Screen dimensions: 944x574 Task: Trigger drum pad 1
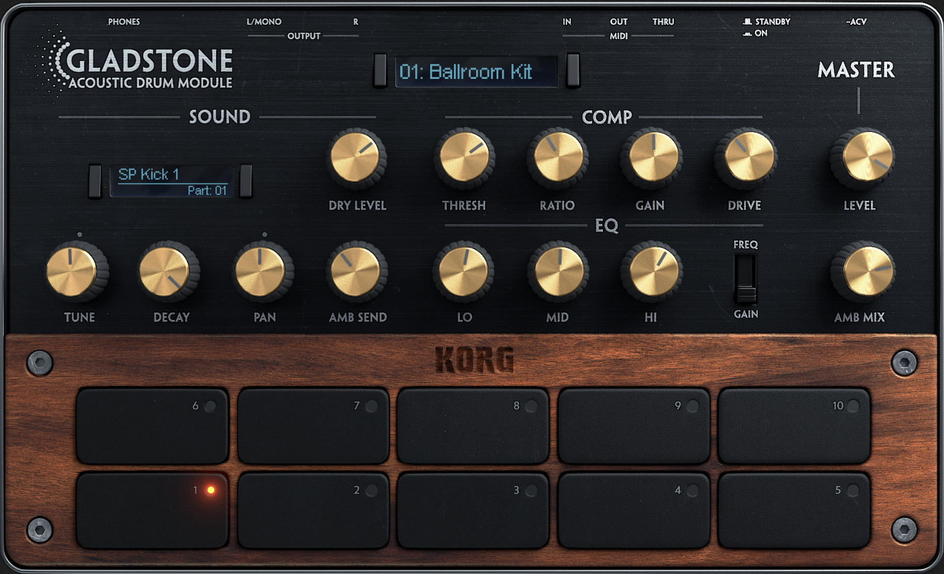click(x=152, y=511)
